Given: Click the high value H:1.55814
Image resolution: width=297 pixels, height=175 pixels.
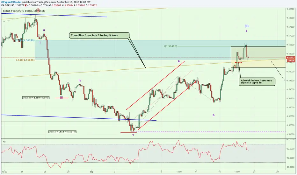Looking at the screenshot, I should [68, 5].
